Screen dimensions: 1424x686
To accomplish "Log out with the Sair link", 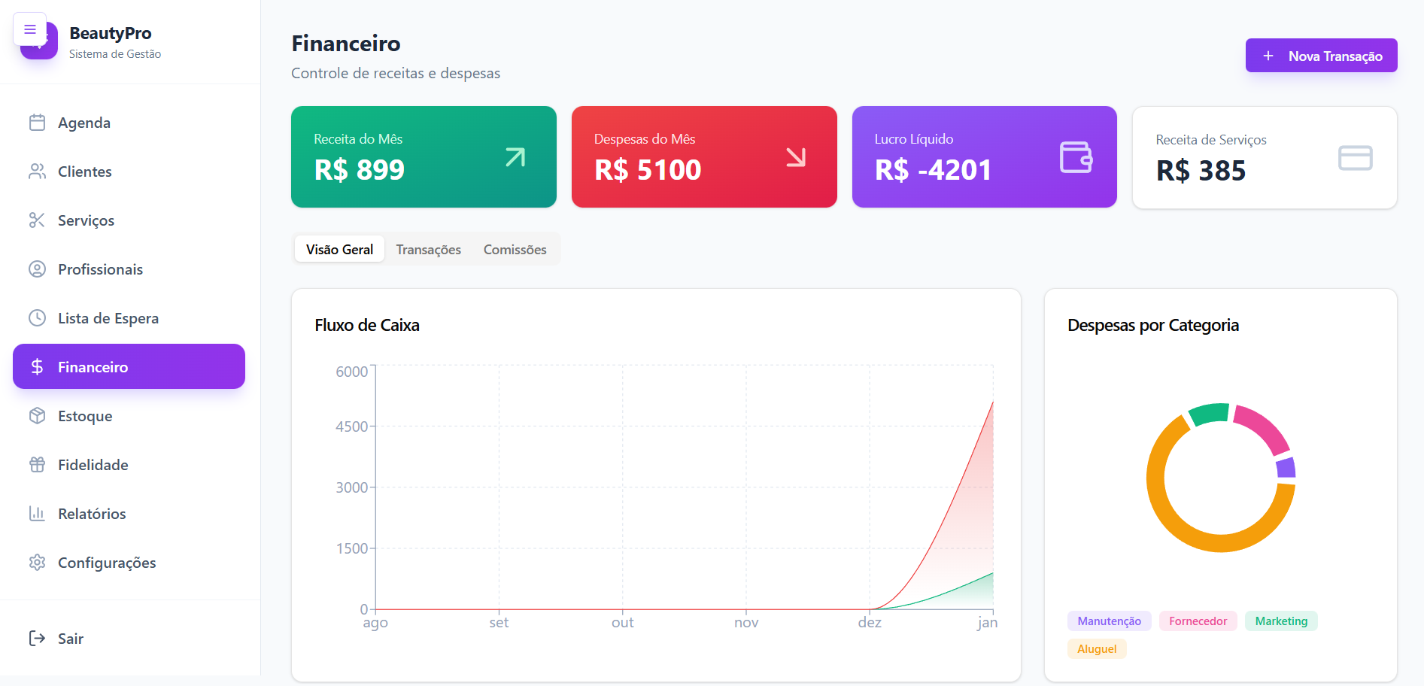I will (x=56, y=639).
